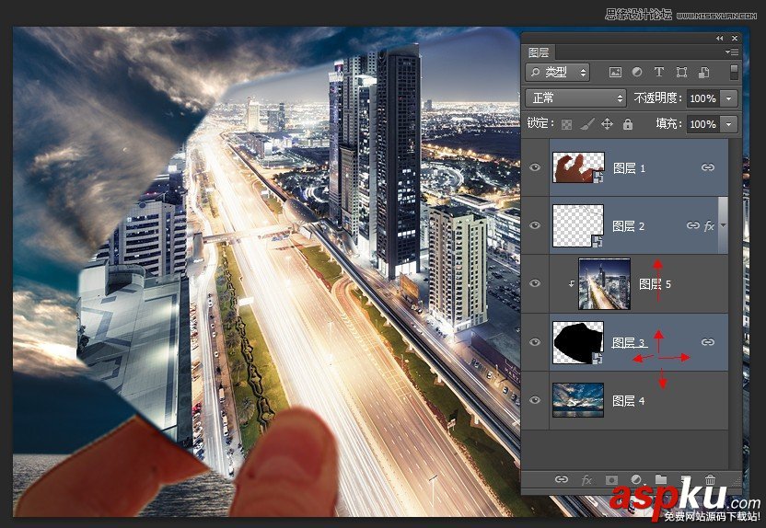Click the Link layers button at panel bottom
The height and width of the screenshot is (528, 766).
tap(562, 479)
